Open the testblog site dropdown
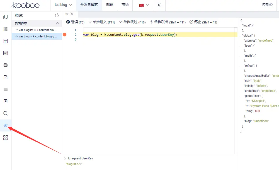Image resolution: width=279 pixels, height=170 pixels. 63,5
